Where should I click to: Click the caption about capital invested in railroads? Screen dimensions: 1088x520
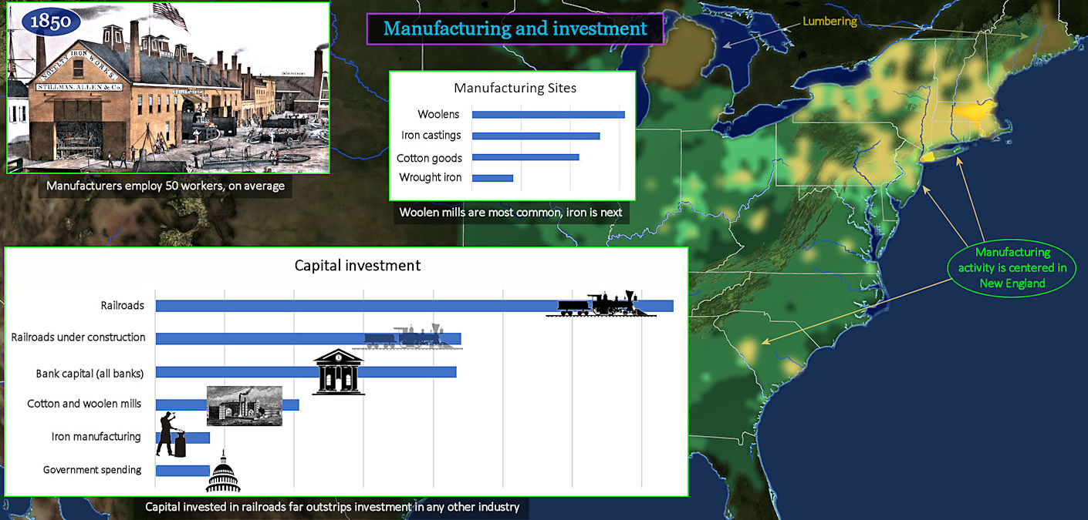333,507
